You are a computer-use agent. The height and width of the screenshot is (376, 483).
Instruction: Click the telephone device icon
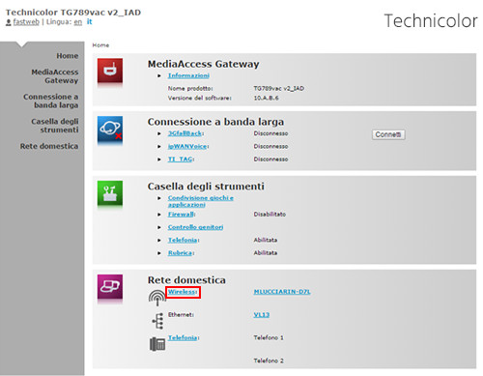[157, 344]
